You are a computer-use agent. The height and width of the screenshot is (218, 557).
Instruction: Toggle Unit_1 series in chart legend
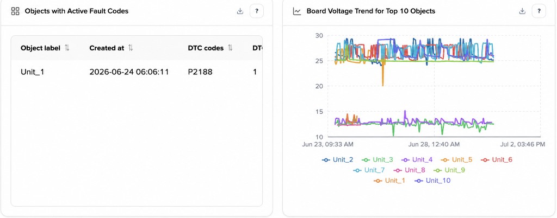pyautogui.click(x=389, y=181)
